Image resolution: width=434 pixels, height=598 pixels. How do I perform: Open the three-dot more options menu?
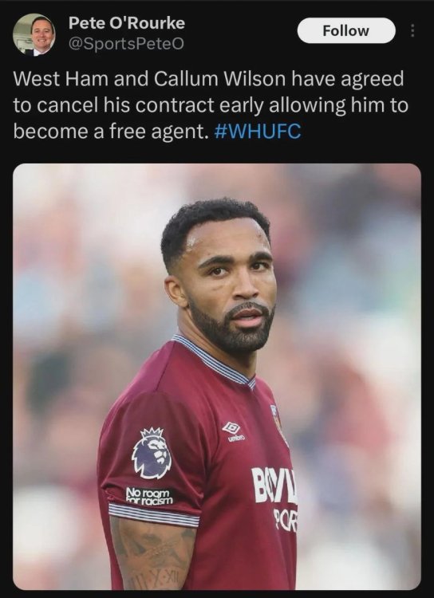click(412, 31)
